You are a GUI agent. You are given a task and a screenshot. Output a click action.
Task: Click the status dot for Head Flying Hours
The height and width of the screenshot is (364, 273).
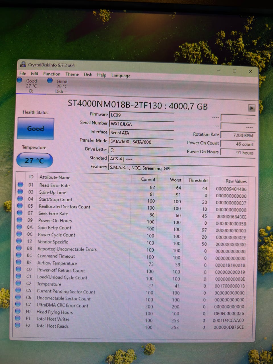(18, 311)
